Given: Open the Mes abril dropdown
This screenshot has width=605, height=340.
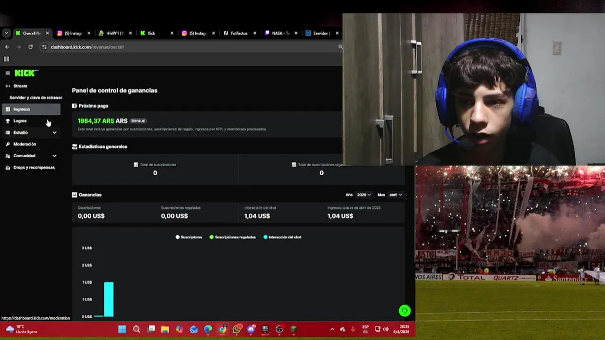Looking at the screenshot, I should pyautogui.click(x=396, y=195).
